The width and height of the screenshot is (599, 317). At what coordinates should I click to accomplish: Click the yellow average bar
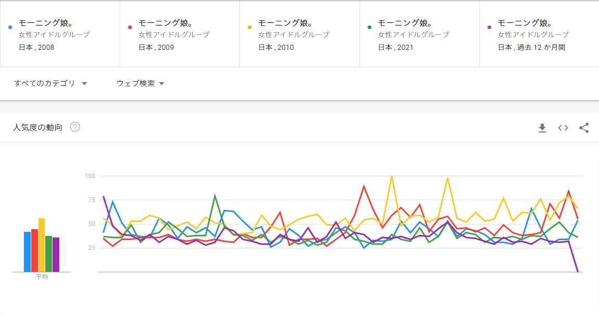42,245
